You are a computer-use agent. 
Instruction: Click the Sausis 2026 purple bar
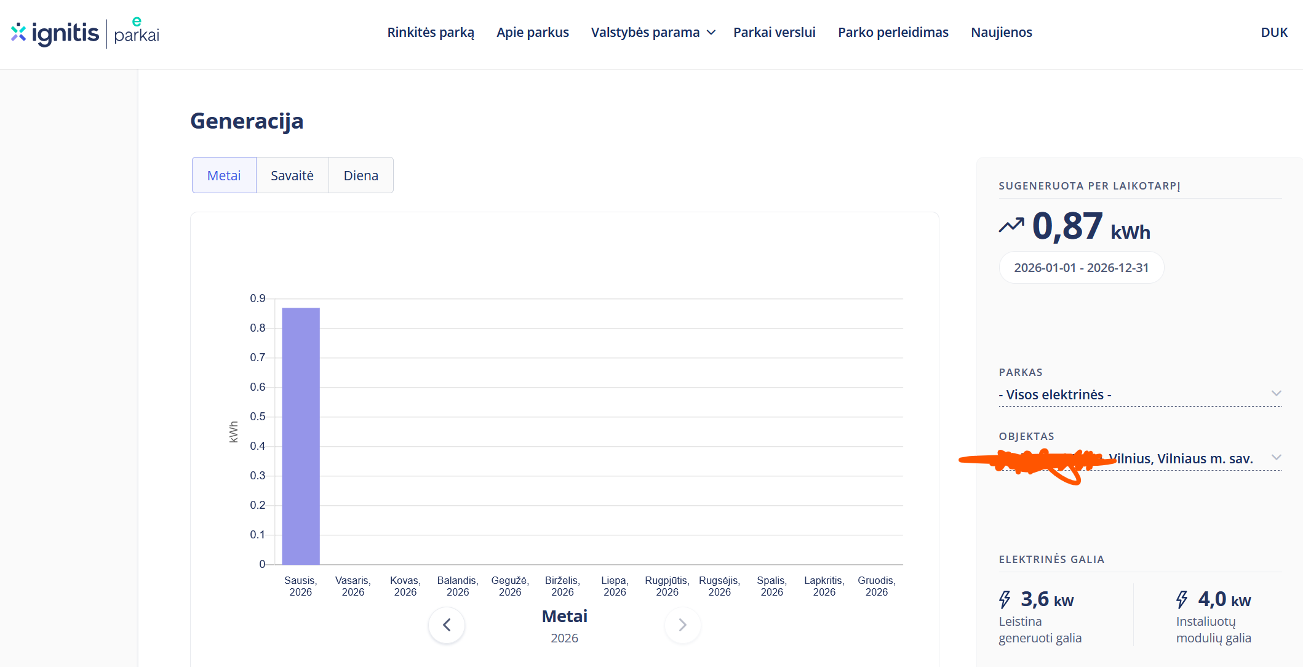coord(301,436)
